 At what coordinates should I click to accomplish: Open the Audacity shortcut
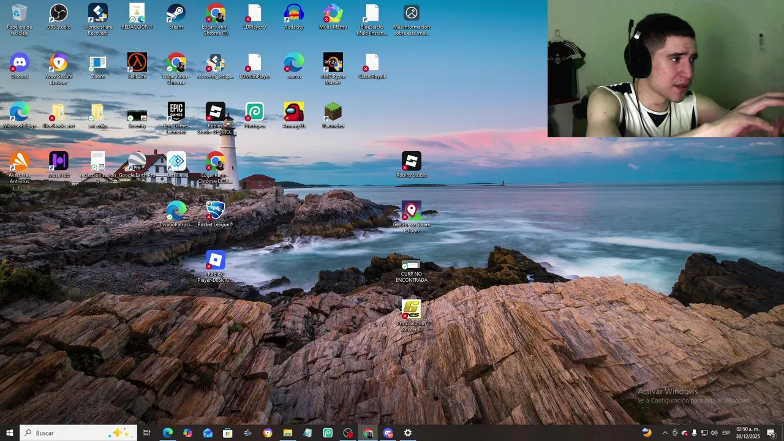(x=294, y=17)
